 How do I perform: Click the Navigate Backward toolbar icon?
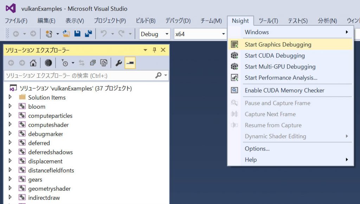coord(16,34)
